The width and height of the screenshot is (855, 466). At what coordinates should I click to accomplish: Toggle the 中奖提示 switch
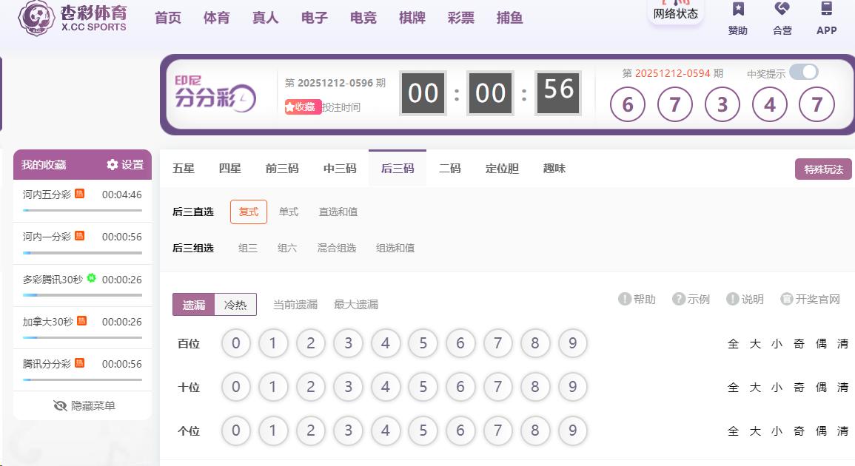click(x=803, y=72)
